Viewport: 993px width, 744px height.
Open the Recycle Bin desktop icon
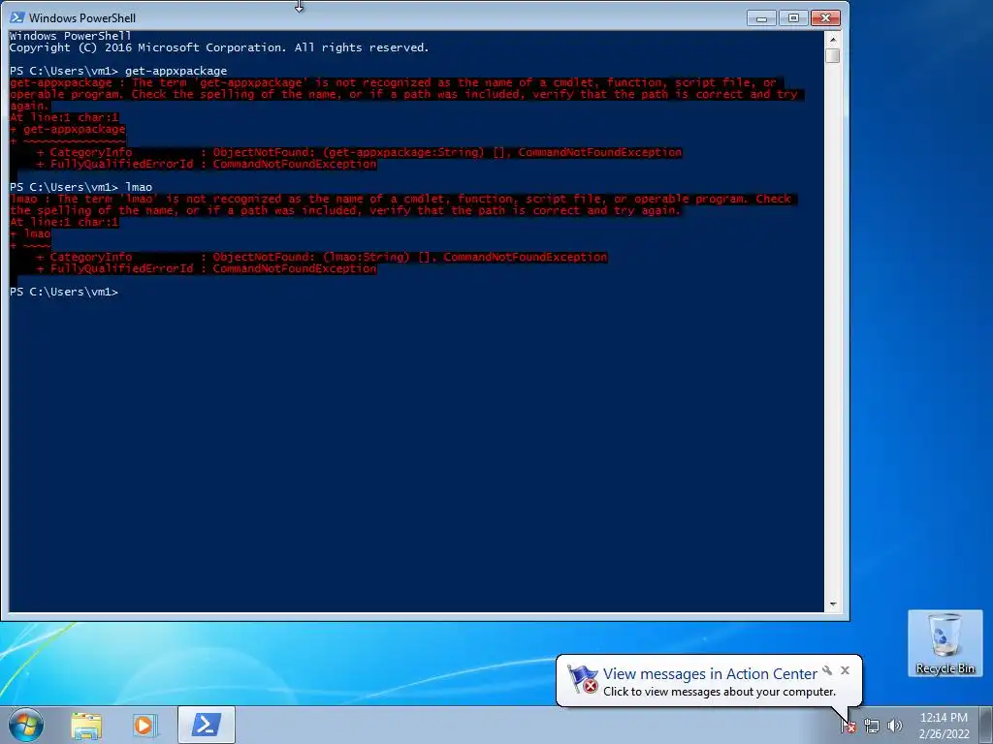point(945,643)
